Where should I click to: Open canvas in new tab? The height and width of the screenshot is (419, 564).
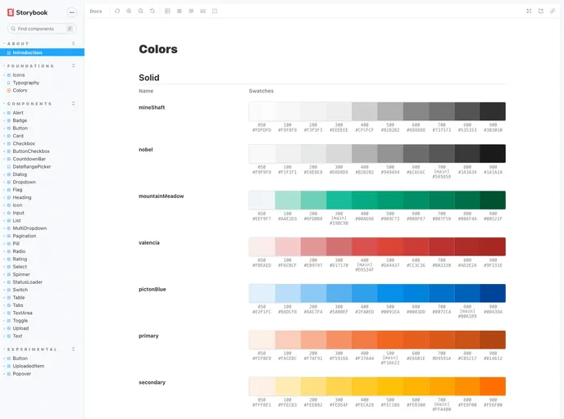[541, 11]
